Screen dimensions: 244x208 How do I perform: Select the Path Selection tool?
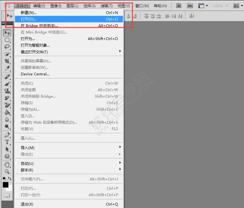tap(7, 149)
